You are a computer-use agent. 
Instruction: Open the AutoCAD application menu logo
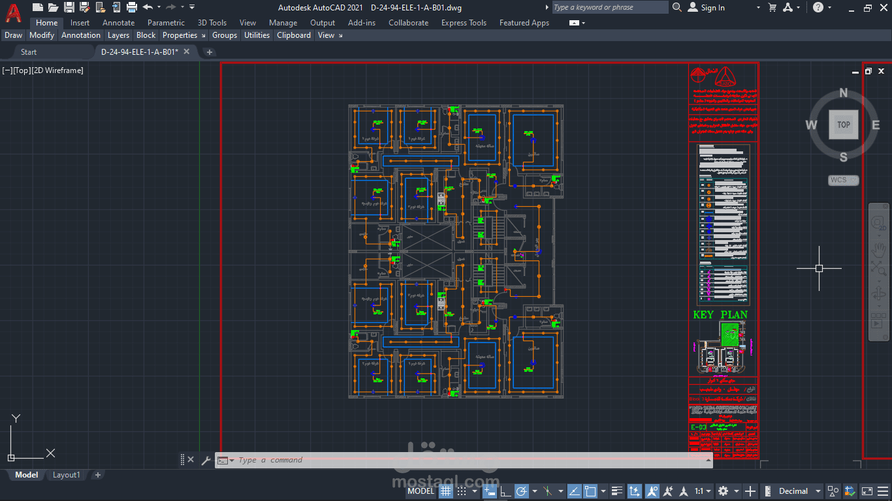(13, 12)
